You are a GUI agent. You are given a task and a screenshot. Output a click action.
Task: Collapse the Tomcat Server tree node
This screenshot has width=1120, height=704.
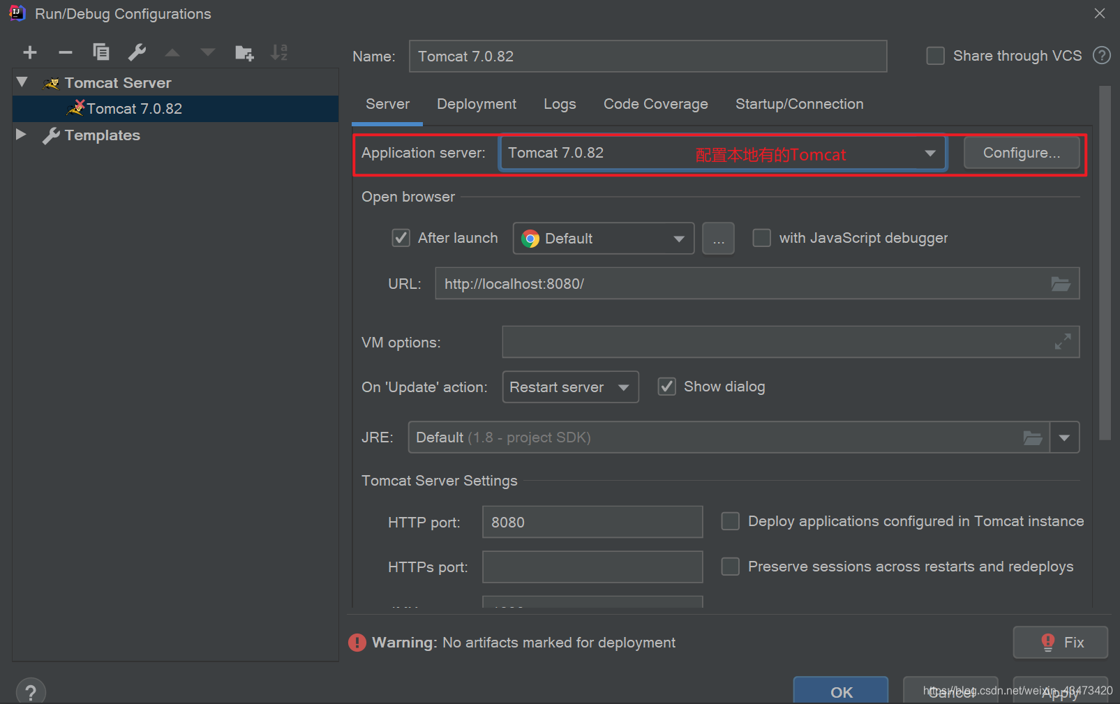[22, 82]
